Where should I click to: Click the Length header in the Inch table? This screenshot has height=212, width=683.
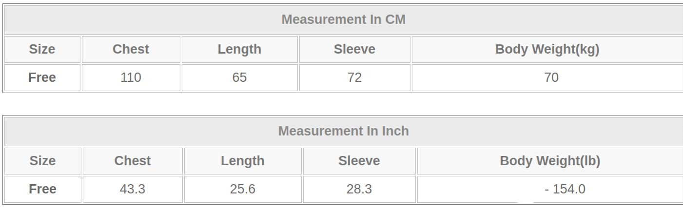(x=243, y=161)
